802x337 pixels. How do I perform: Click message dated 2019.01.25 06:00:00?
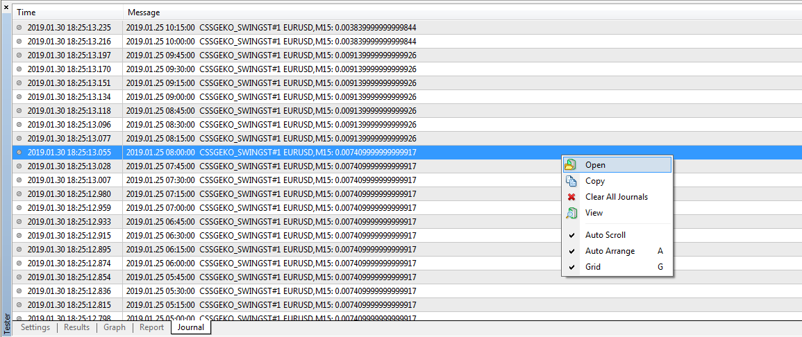pos(271,263)
